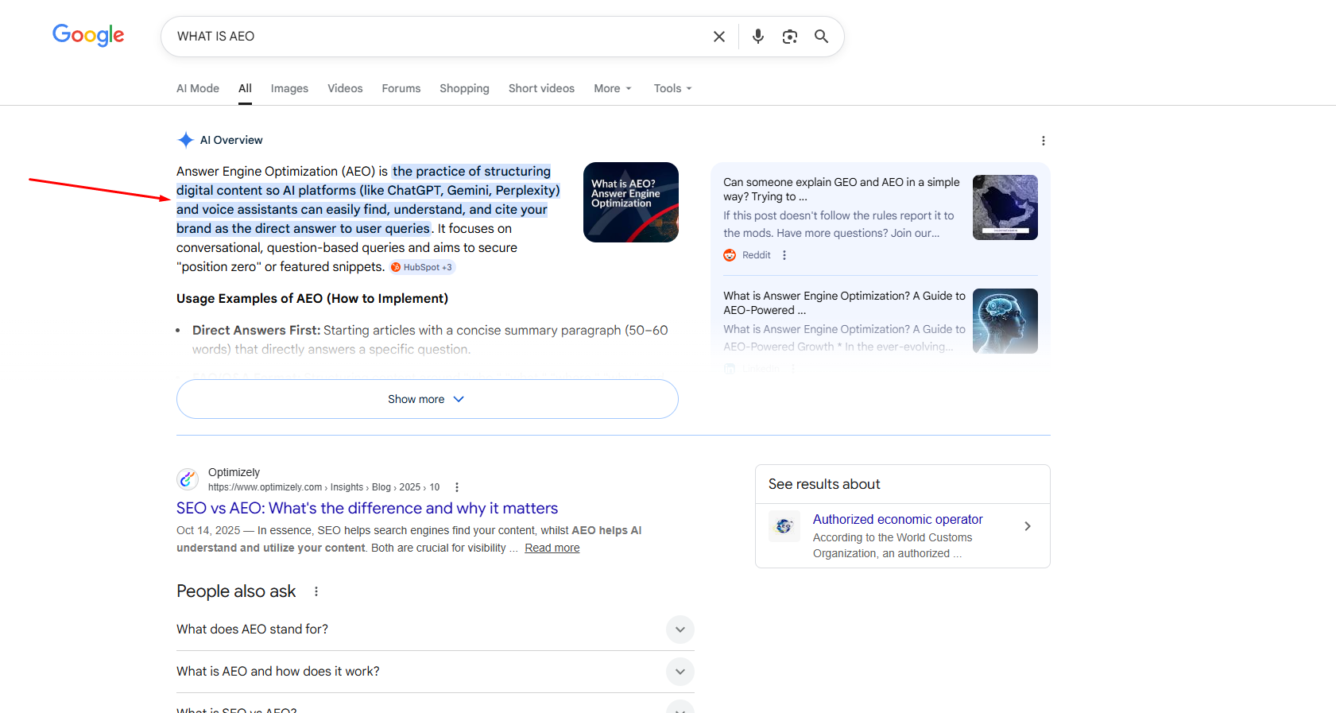
Task: Click the 'See results about' heading
Action: coord(824,484)
